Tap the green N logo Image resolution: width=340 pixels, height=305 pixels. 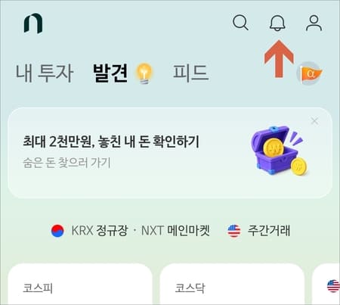coord(33,23)
